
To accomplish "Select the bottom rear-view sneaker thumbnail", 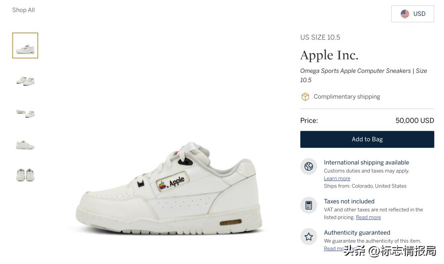I will 25,174.
